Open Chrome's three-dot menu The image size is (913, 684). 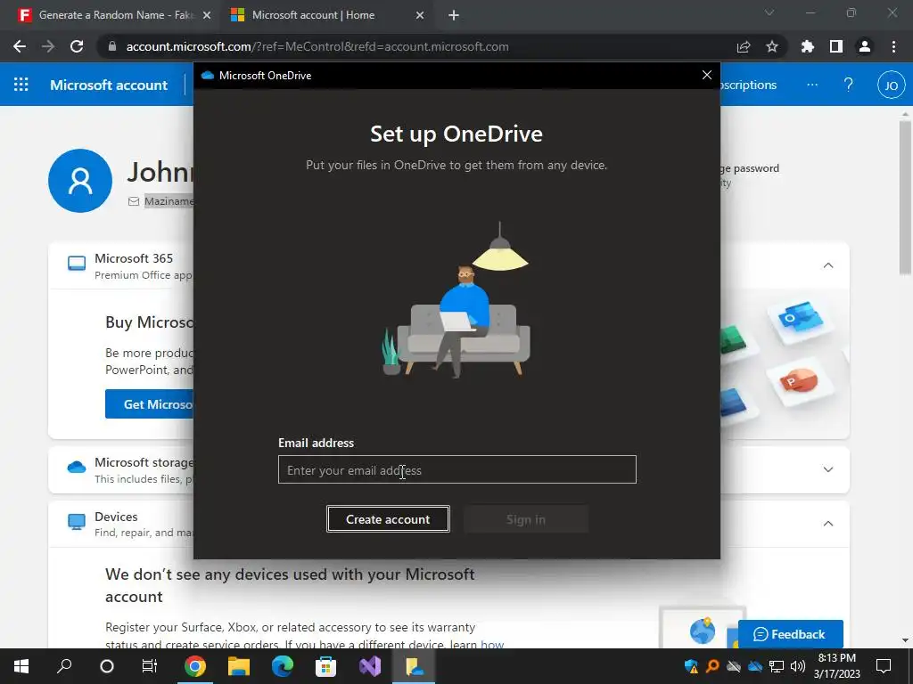click(x=893, y=46)
